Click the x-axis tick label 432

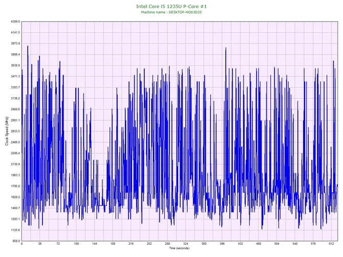(240, 244)
